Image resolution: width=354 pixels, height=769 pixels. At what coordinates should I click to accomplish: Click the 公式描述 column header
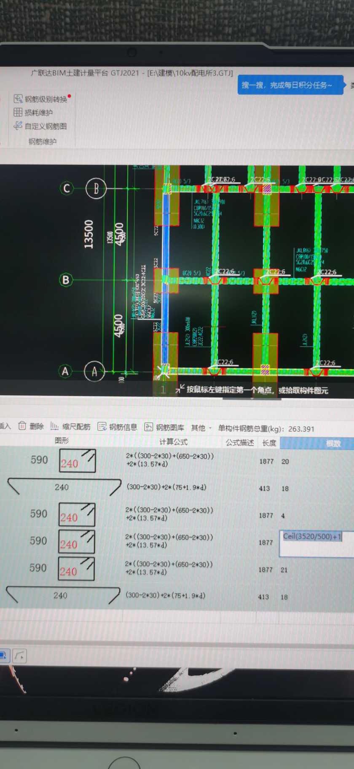pos(239,442)
